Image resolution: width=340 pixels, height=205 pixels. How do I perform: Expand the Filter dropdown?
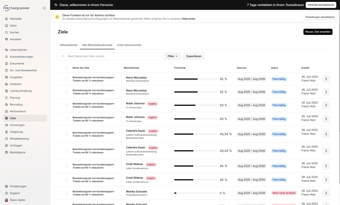click(x=172, y=56)
